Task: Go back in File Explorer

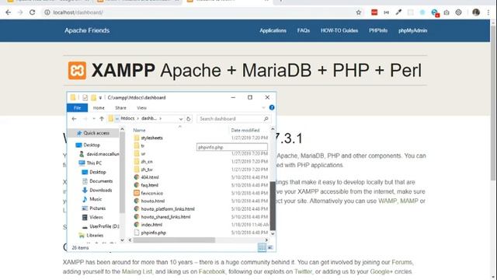Action: coord(75,119)
